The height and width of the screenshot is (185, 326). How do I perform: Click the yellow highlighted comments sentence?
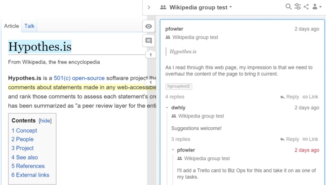82,87
